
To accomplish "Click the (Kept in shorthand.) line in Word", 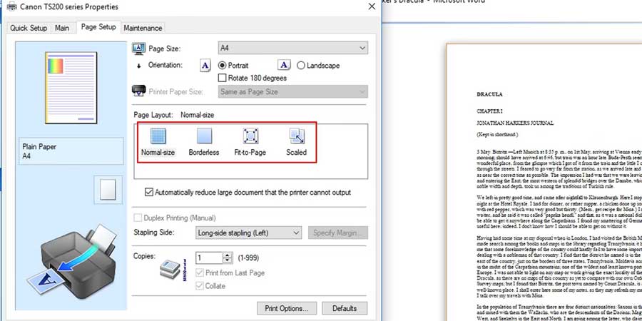I will 497,134.
